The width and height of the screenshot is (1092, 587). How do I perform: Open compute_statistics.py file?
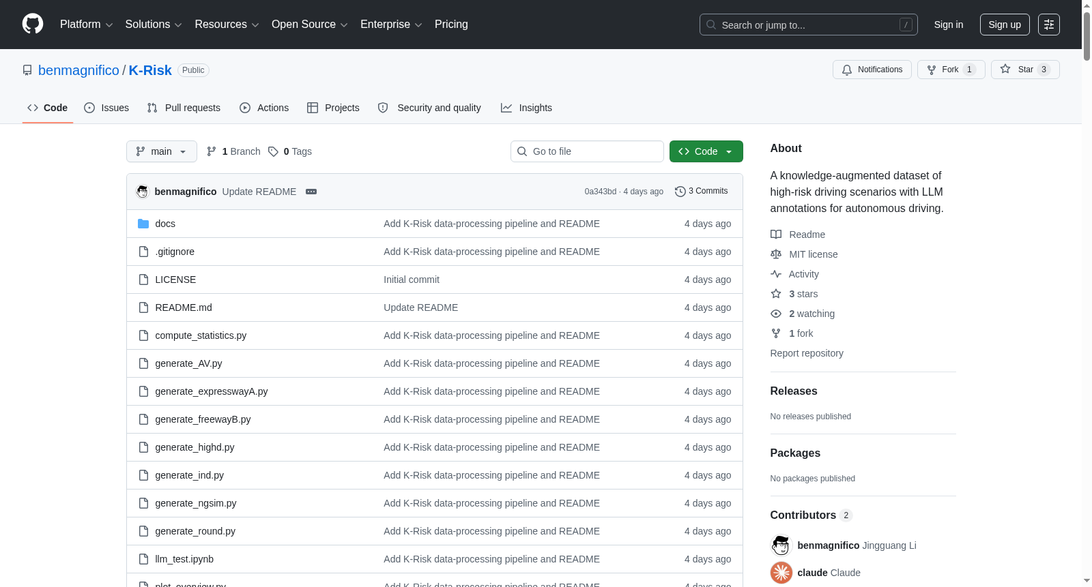point(201,335)
